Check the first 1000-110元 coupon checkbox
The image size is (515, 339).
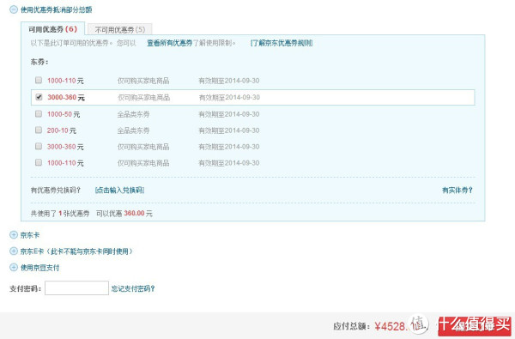[39, 80]
